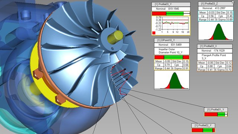The height and width of the screenshot is (134, 238).
Task: Click the DPoint10_Y red-green tolerance bar
Action: (x=172, y=57)
